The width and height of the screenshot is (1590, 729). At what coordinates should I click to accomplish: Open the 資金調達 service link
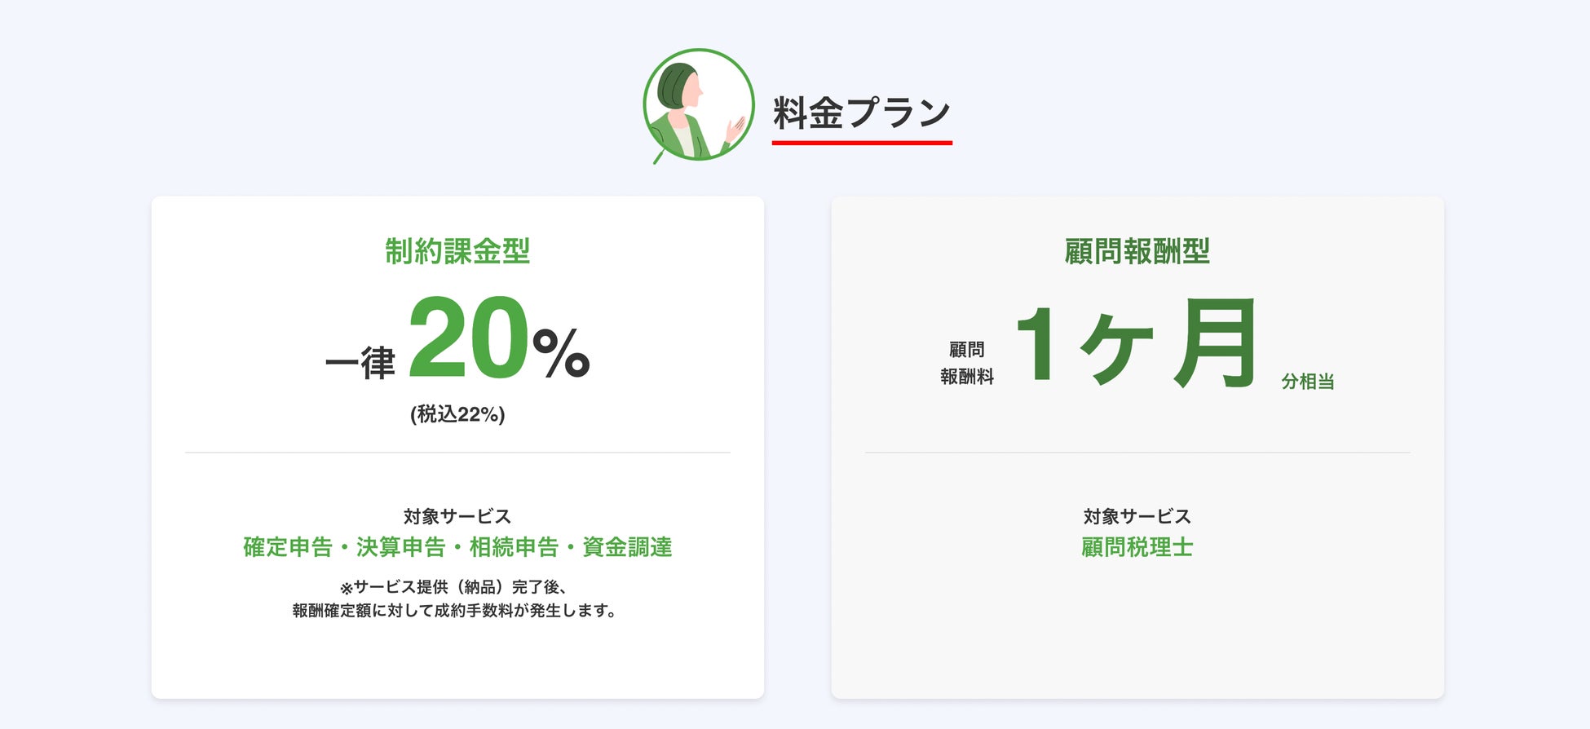(627, 547)
